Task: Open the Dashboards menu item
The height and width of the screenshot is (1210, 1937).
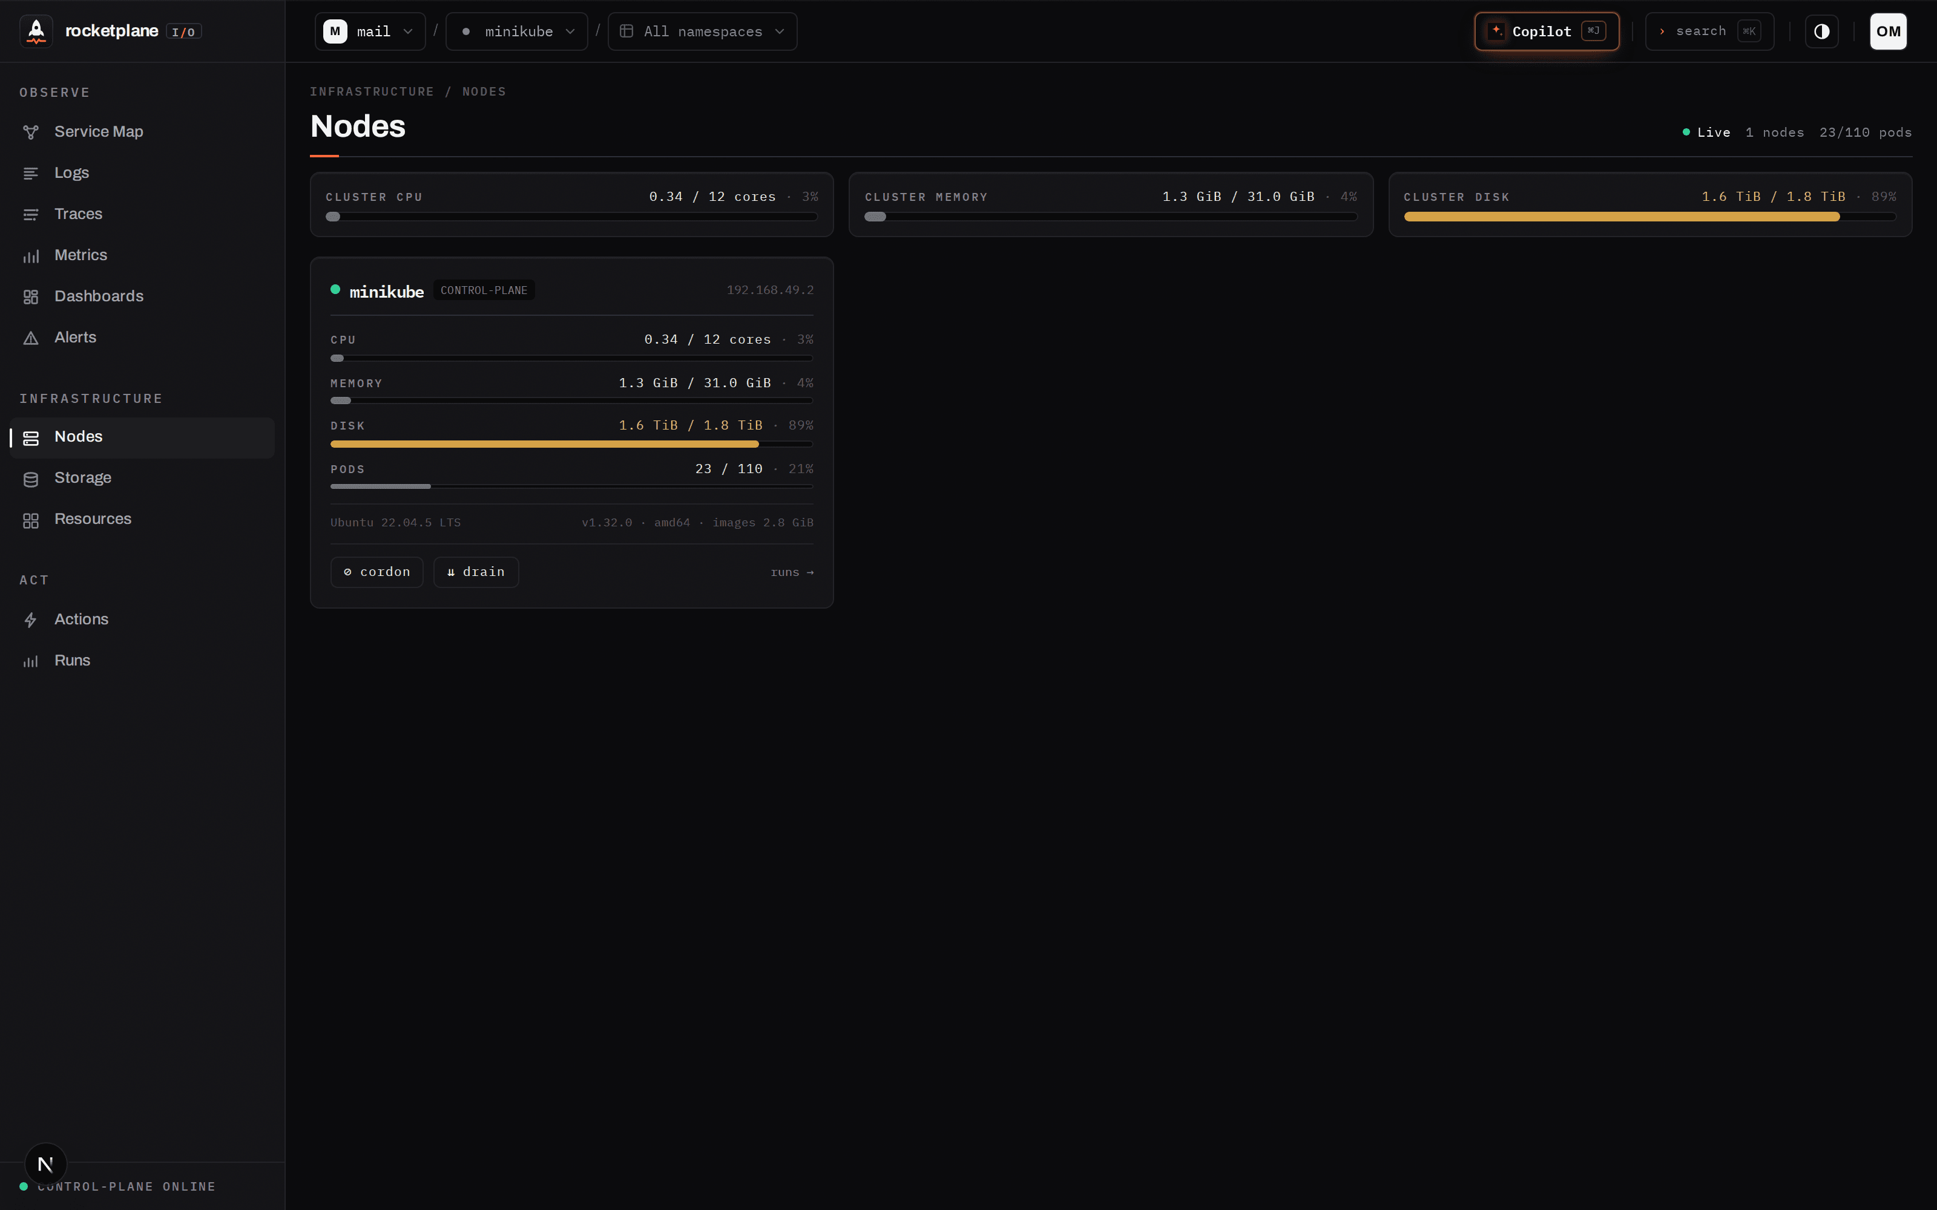Action: point(142,297)
